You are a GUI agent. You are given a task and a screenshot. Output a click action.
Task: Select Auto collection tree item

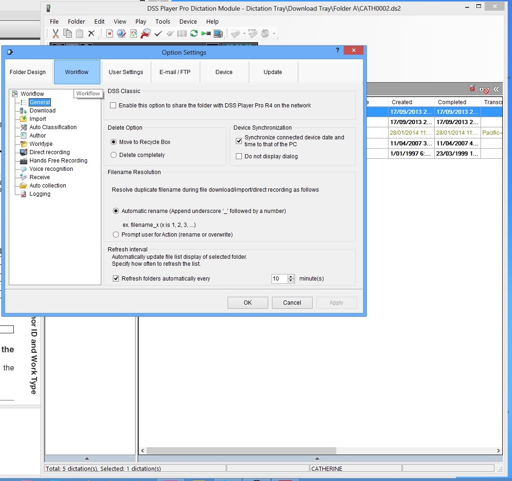tap(48, 186)
